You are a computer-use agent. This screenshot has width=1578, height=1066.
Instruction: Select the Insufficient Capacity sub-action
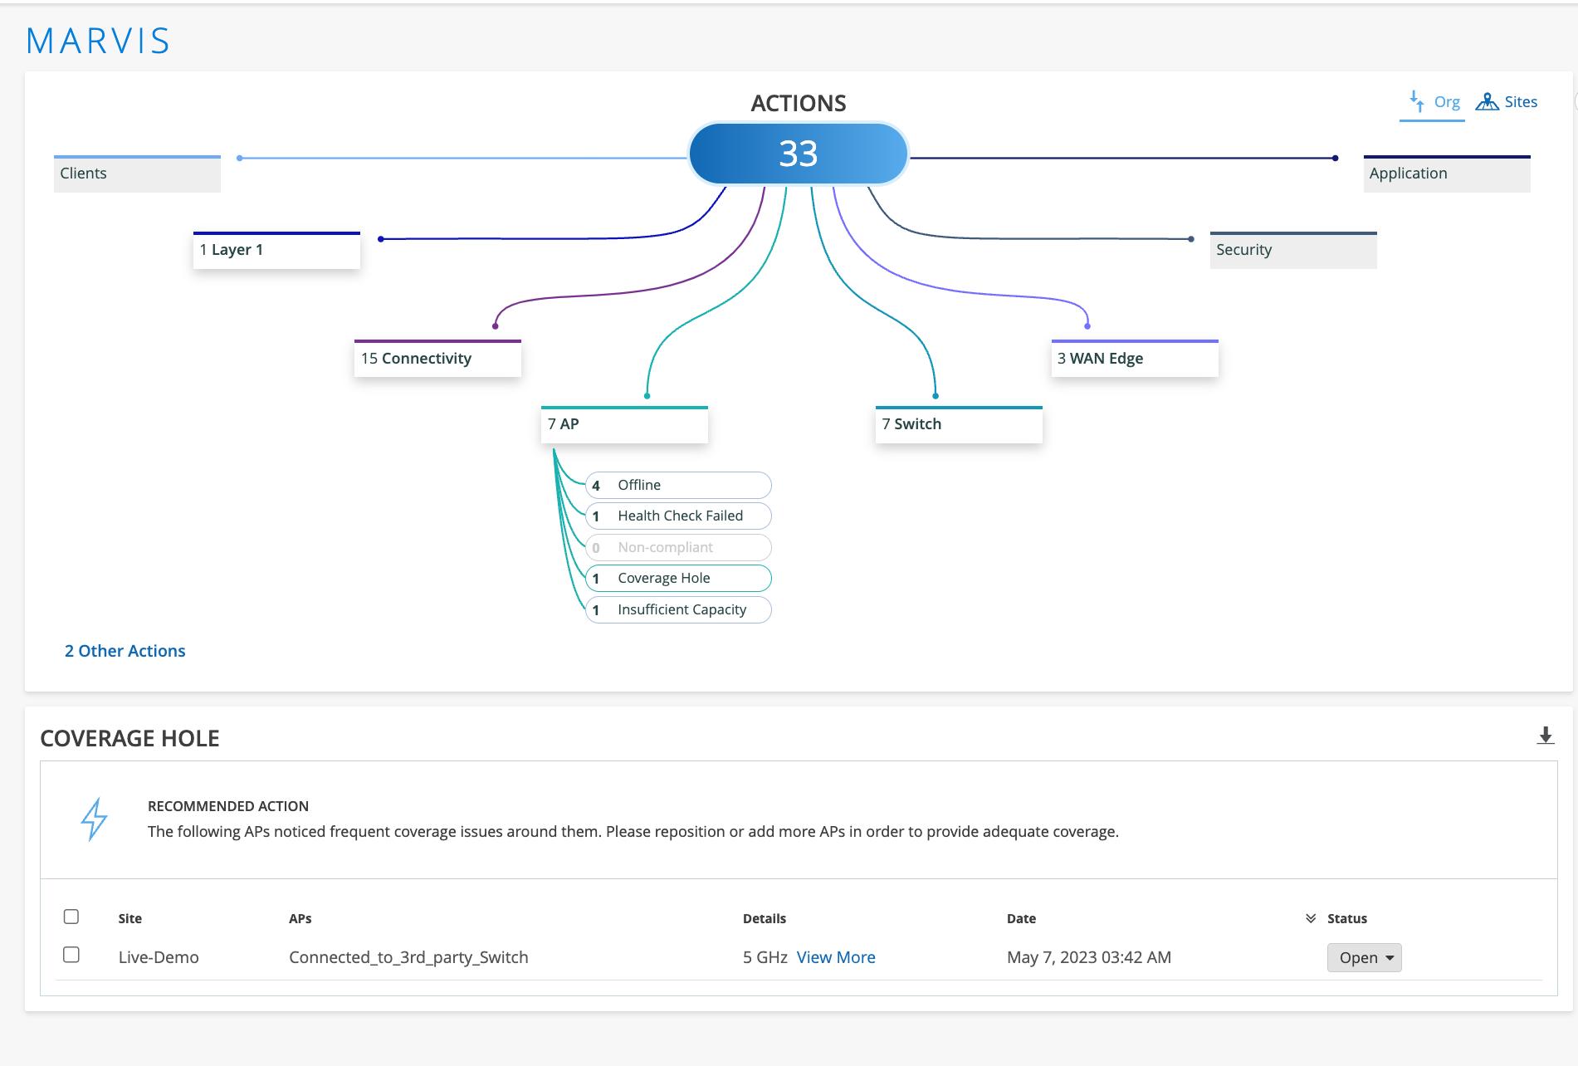tap(678, 609)
